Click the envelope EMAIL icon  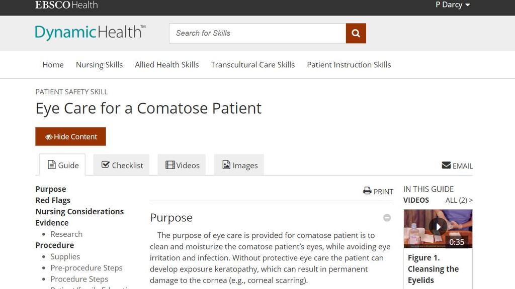pyautogui.click(x=446, y=165)
